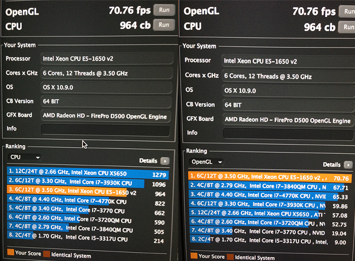This screenshot has width=355, height=261.
Task: Click the Identical System swatch in left window
Action: (47, 254)
